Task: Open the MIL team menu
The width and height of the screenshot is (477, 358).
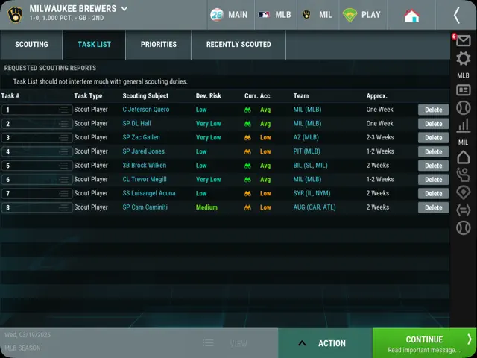Action: click(x=318, y=15)
